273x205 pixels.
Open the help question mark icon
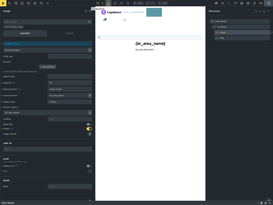[x=41, y=3]
